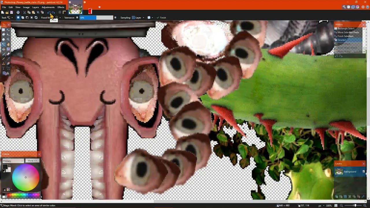
Task: Select the Clone Stamp tool
Action: point(3,64)
